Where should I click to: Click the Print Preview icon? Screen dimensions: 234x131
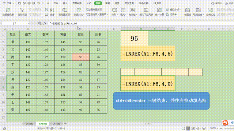[34, 3]
